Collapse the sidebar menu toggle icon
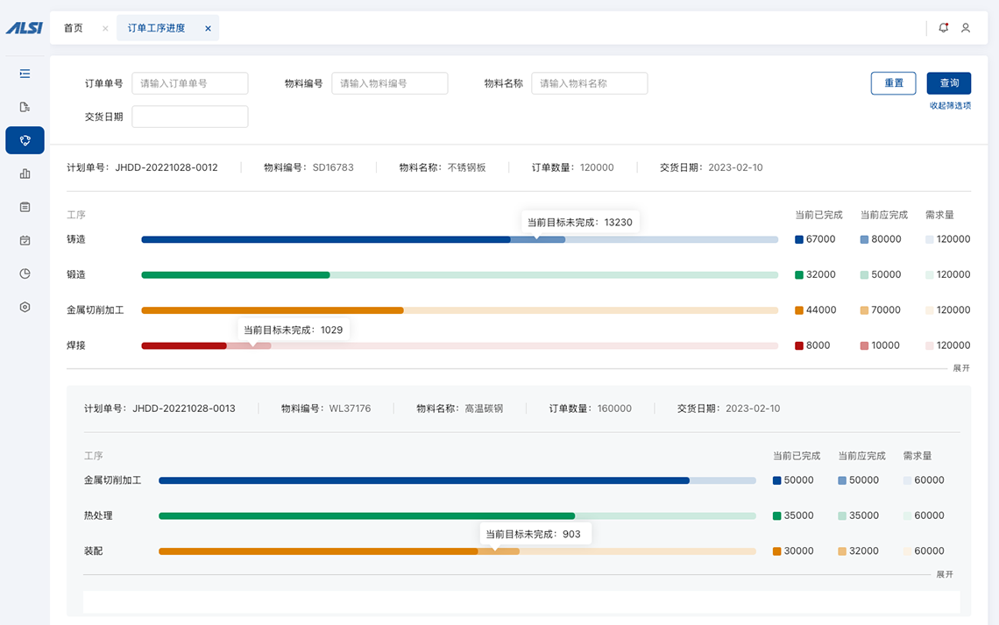 tap(25, 74)
